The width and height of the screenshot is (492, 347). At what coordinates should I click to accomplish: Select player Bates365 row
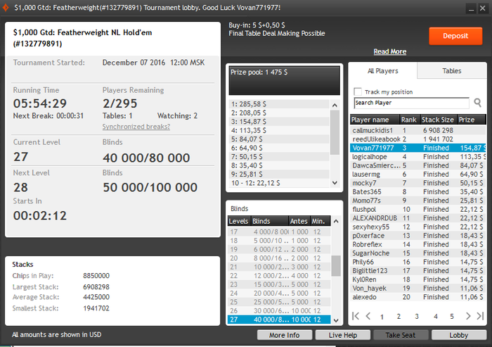tap(418, 191)
